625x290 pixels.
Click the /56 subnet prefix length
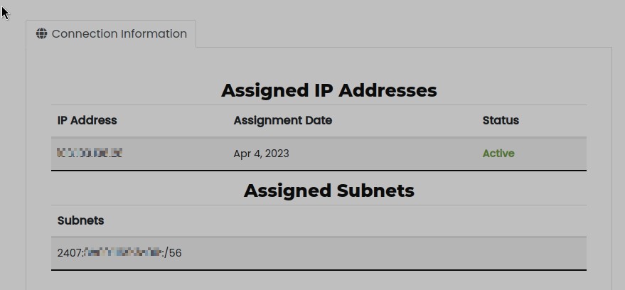tap(173, 252)
